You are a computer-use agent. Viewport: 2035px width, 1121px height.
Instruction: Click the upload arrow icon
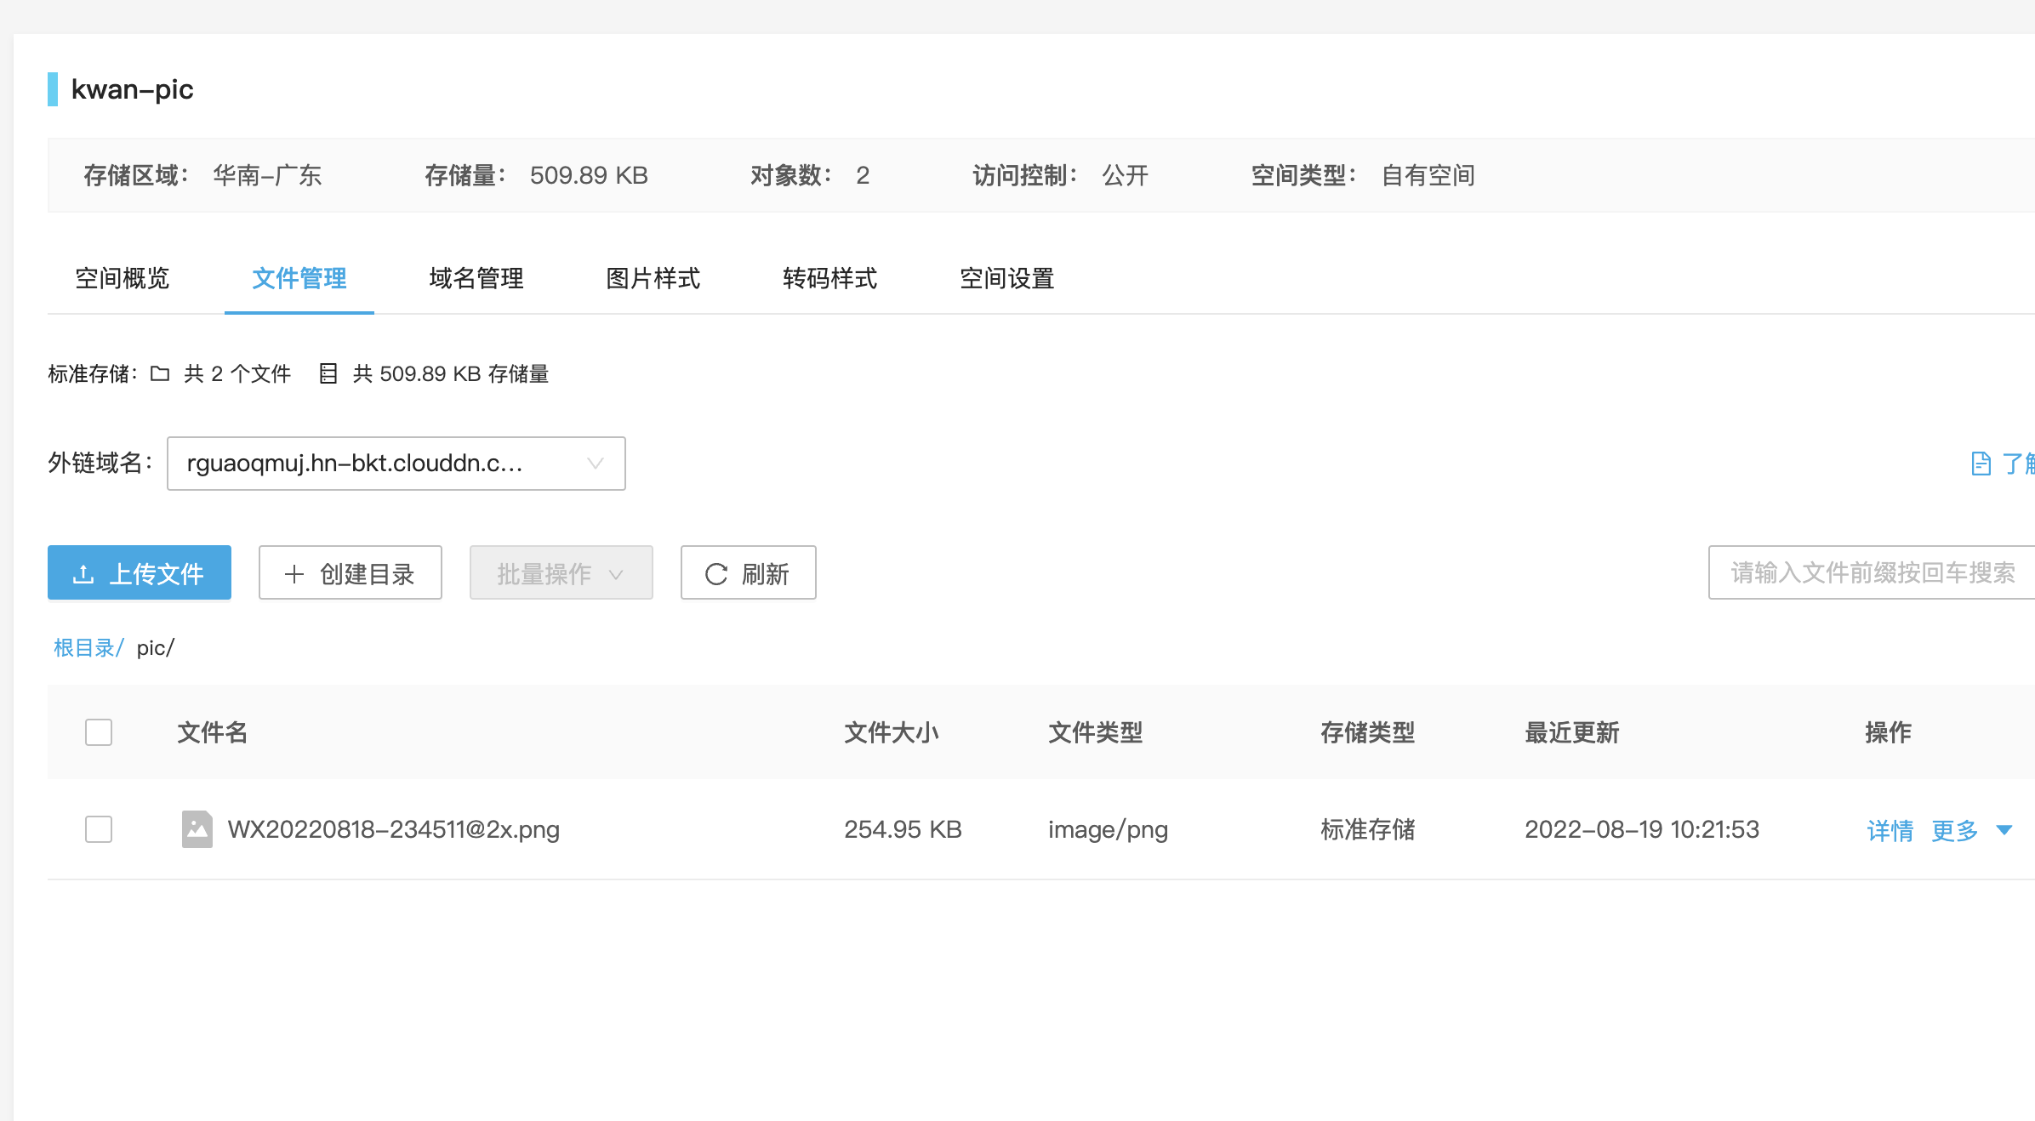click(x=83, y=574)
